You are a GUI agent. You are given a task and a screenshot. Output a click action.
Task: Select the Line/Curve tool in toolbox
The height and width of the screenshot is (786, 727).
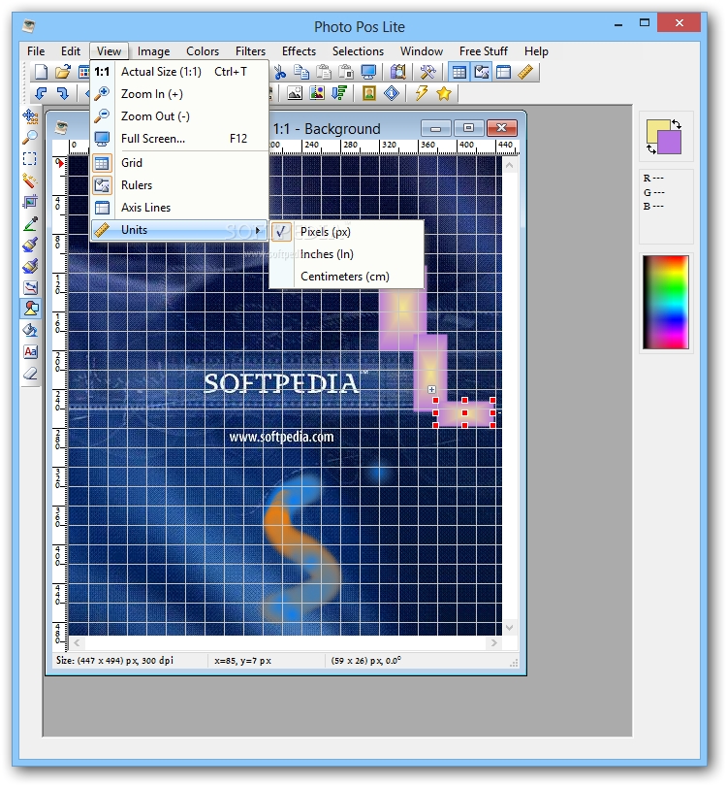tap(30, 287)
